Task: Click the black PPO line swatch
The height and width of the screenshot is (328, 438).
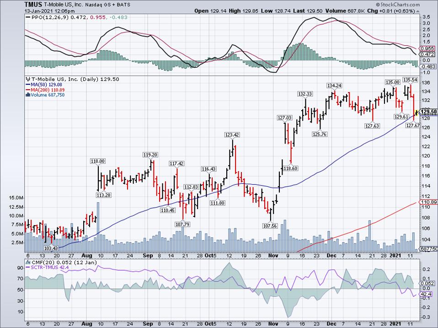Action: (x=28, y=17)
